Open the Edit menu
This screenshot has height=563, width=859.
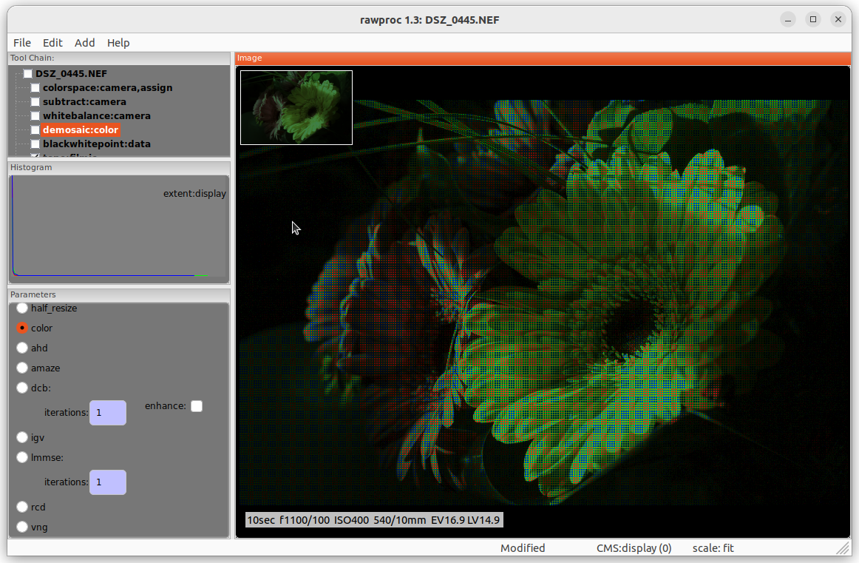point(52,43)
